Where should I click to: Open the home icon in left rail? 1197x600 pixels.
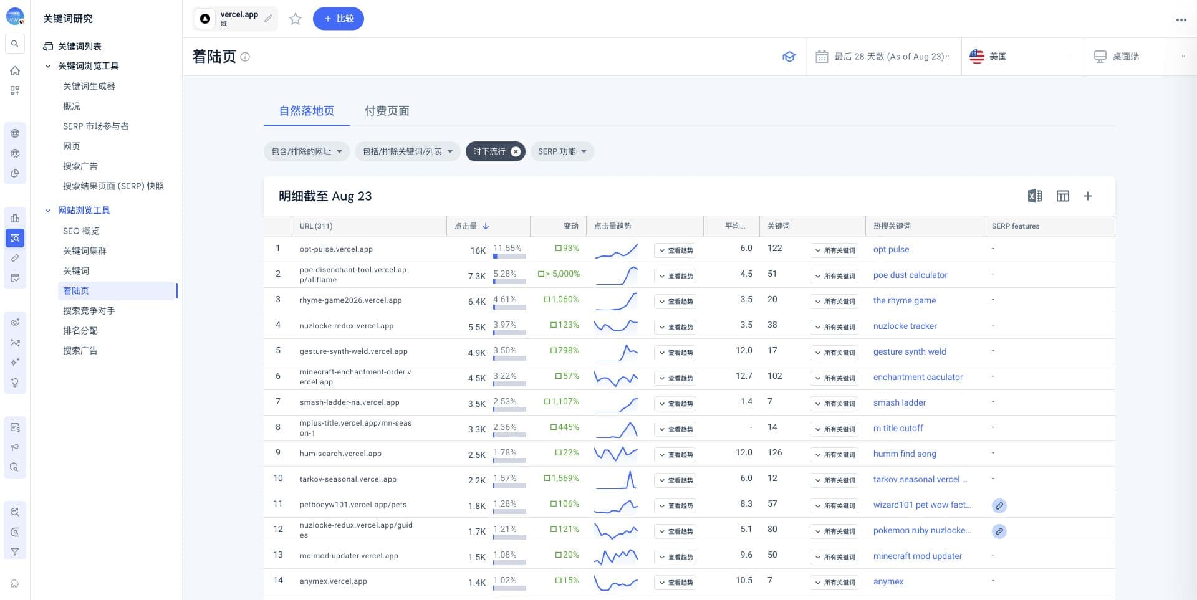pos(15,70)
